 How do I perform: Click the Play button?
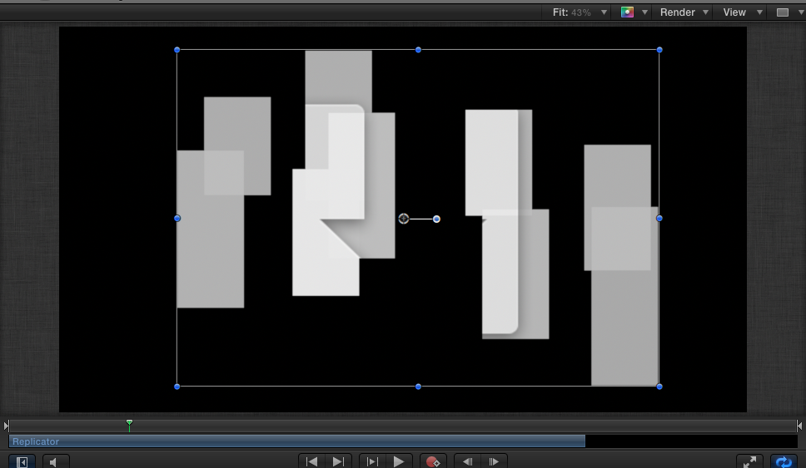pyautogui.click(x=399, y=461)
